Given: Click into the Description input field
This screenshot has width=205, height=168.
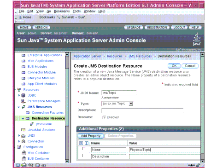Looking at the screenshot, I should click(x=142, y=110).
